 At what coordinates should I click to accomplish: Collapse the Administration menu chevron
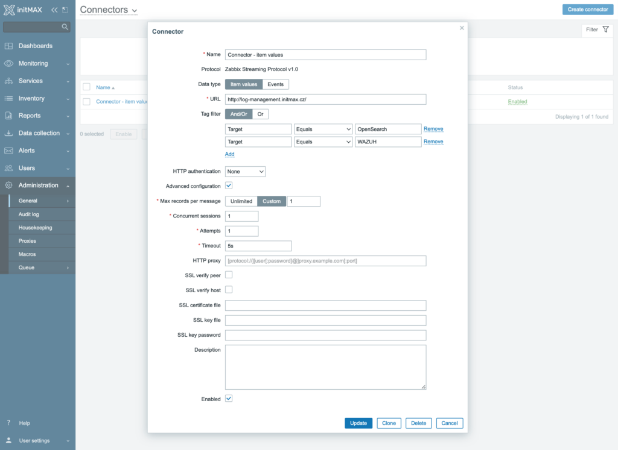[68, 186]
